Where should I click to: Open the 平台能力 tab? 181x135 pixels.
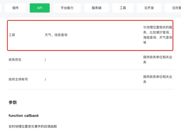pyautogui.click(x=67, y=8)
